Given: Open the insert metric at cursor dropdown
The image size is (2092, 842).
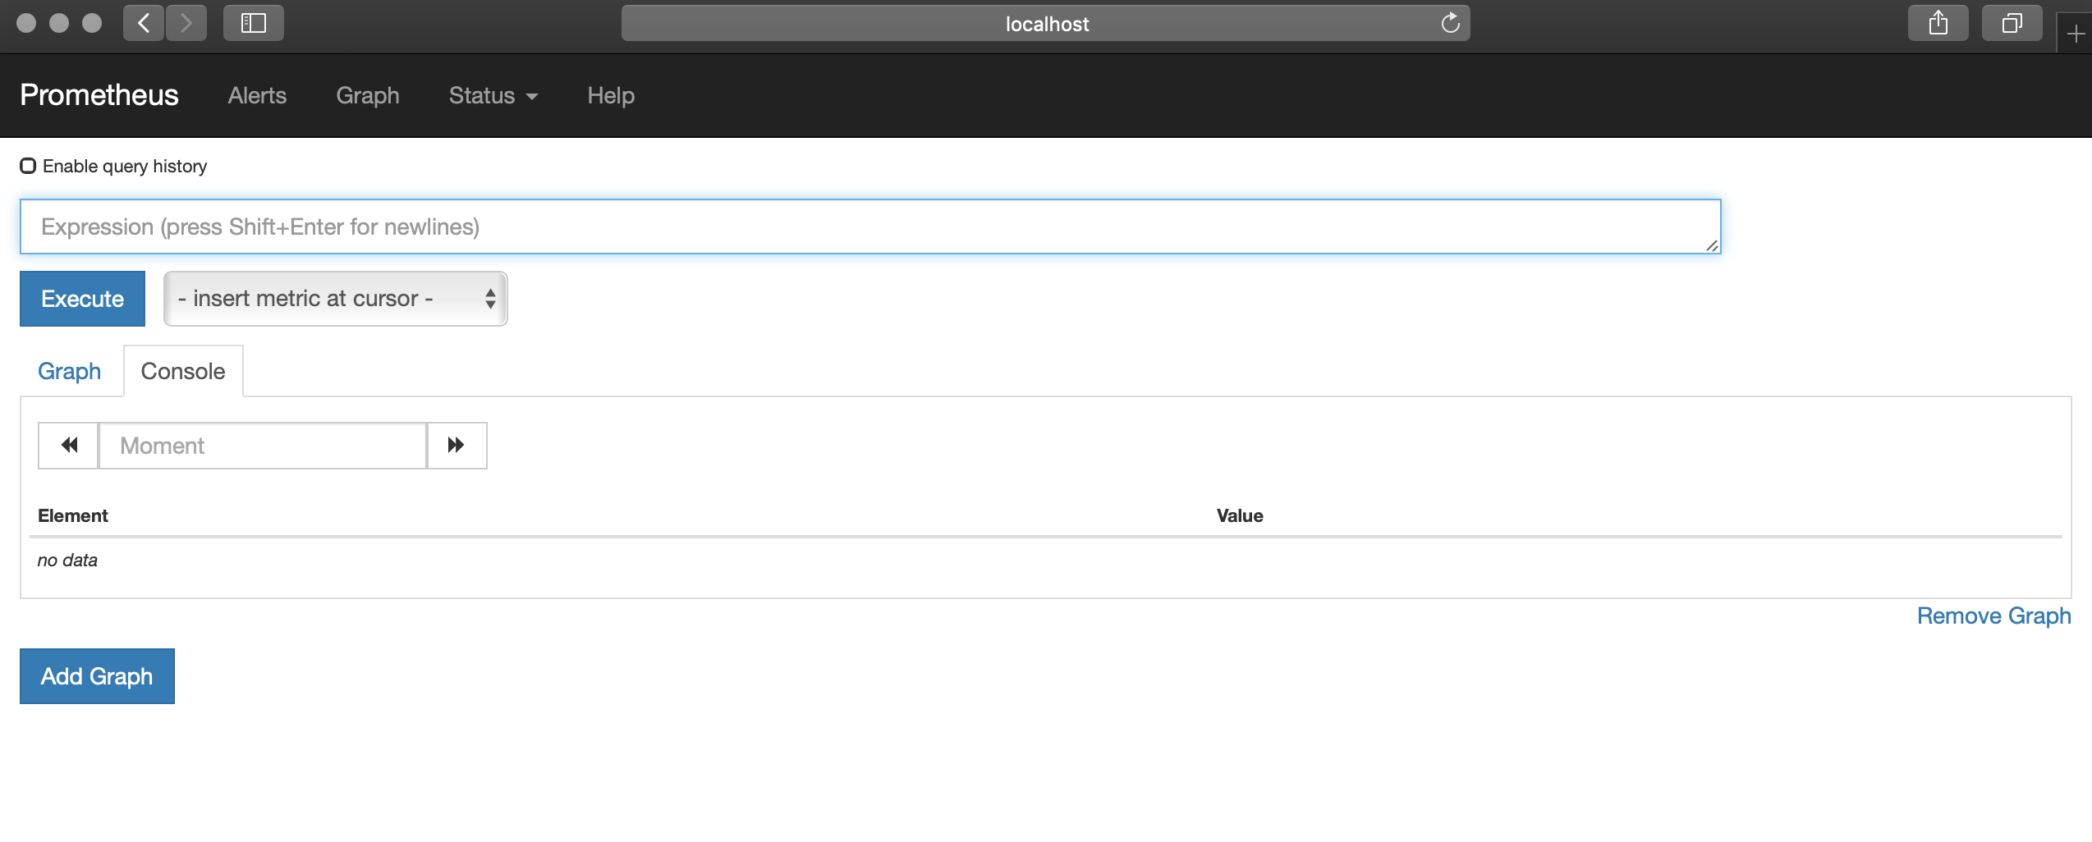Looking at the screenshot, I should tap(335, 299).
